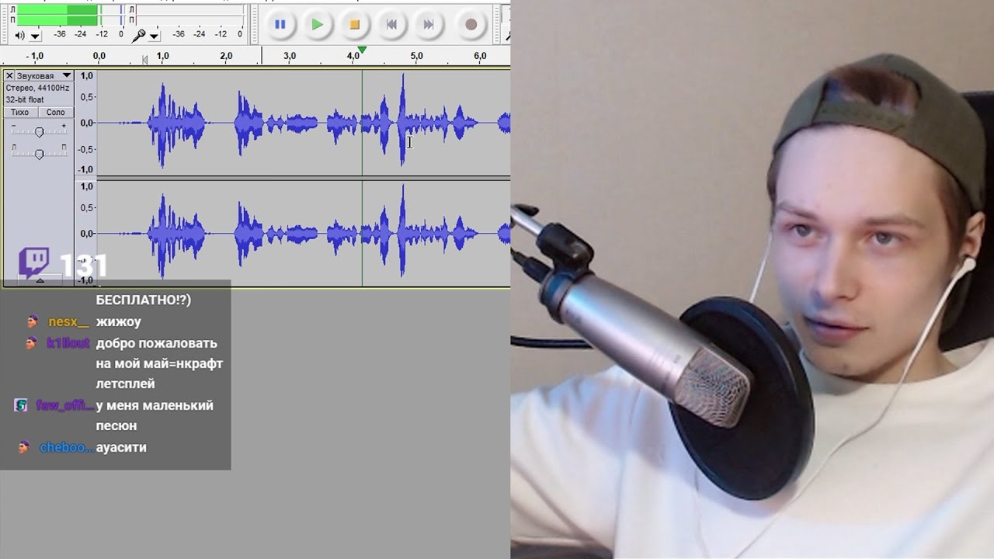Click the upper channel waveform
The image size is (994, 559).
click(x=303, y=123)
